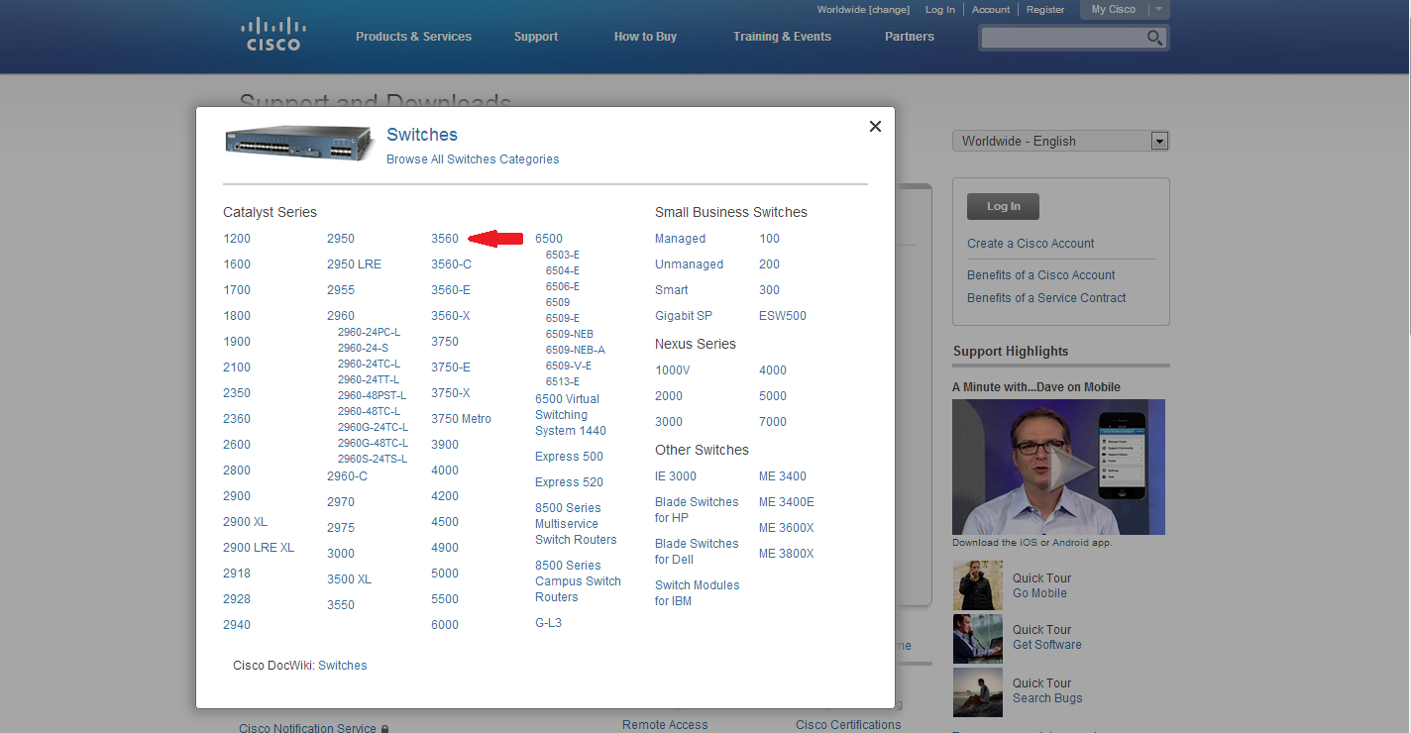Select Managed small business switches
This screenshot has height=733, width=1411.
coord(680,239)
